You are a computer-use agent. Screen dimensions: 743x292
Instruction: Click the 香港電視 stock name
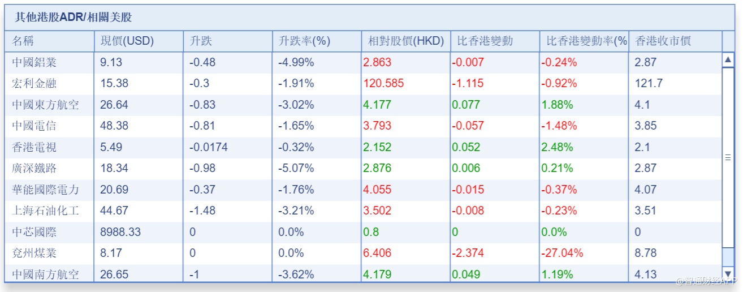click(34, 147)
